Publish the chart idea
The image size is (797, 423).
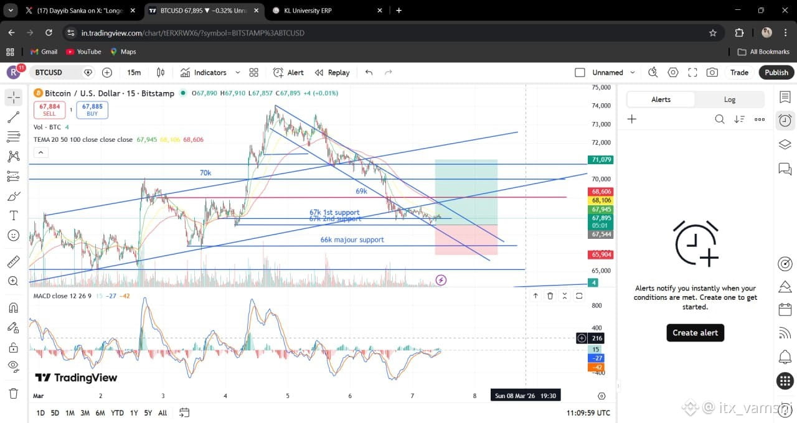[x=776, y=72]
